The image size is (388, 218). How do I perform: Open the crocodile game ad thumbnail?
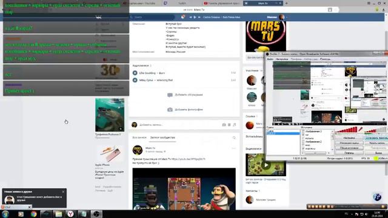click(x=110, y=115)
